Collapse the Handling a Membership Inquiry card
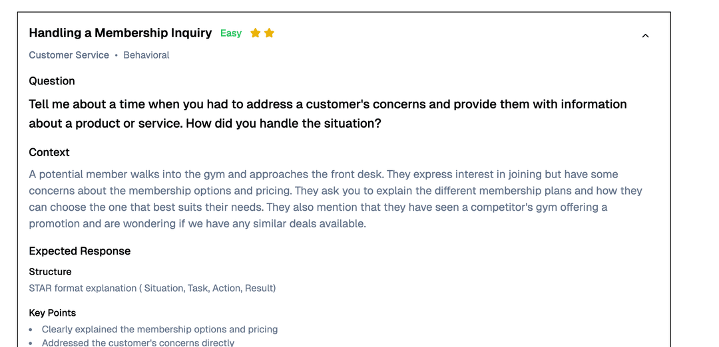719x347 pixels. [x=645, y=36]
